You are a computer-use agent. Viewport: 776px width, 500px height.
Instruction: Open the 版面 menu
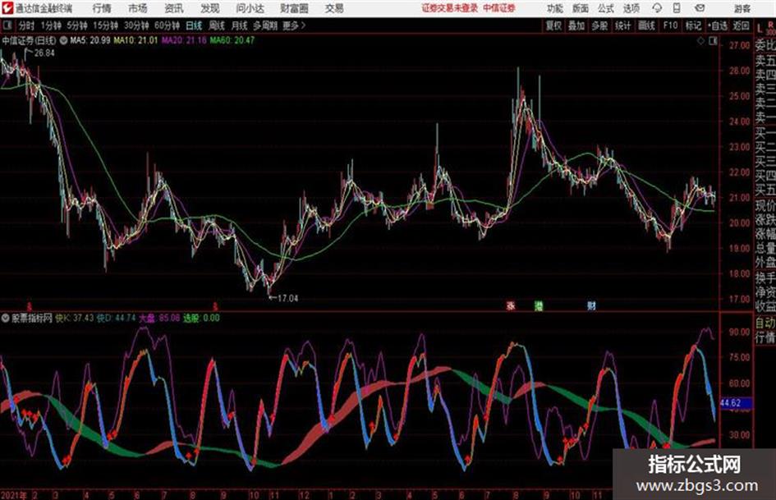[x=580, y=8]
